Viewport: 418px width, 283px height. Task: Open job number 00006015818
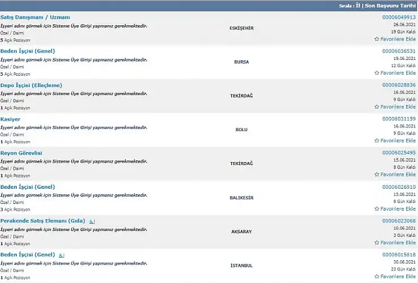pyautogui.click(x=399, y=255)
